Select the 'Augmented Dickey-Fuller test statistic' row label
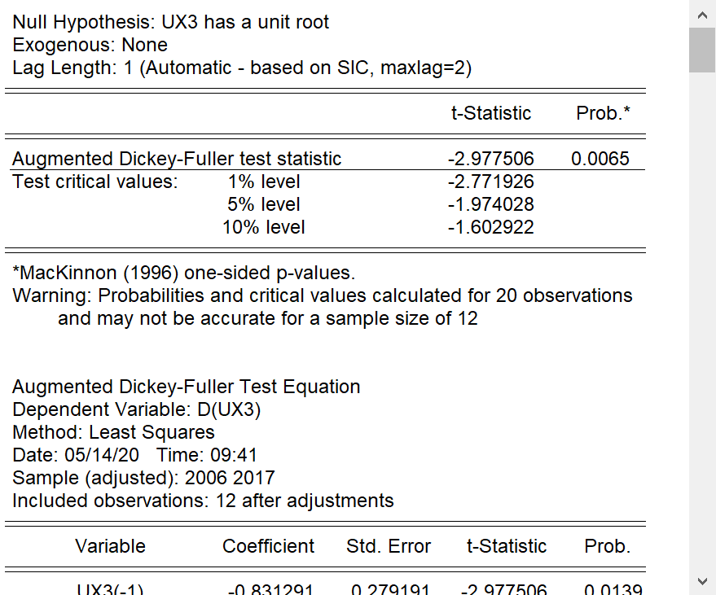 click(177, 159)
